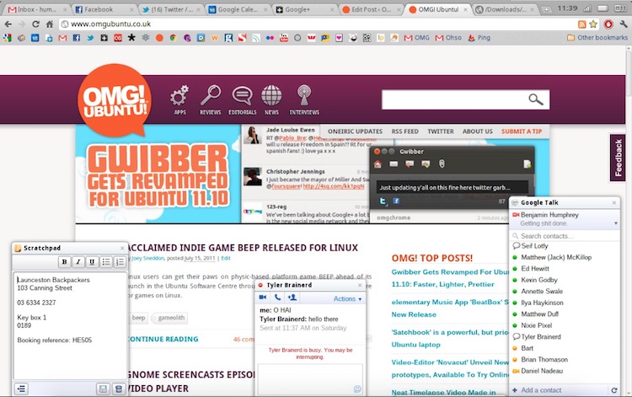Save the Scratchpad note with disk icon

(104, 389)
